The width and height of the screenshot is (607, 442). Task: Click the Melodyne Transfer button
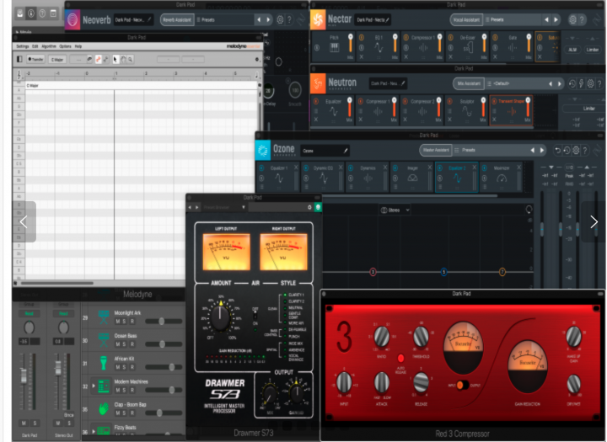(x=35, y=59)
